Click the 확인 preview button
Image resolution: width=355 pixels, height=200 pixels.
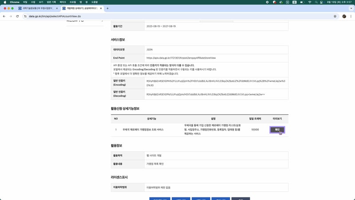[x=277, y=130]
